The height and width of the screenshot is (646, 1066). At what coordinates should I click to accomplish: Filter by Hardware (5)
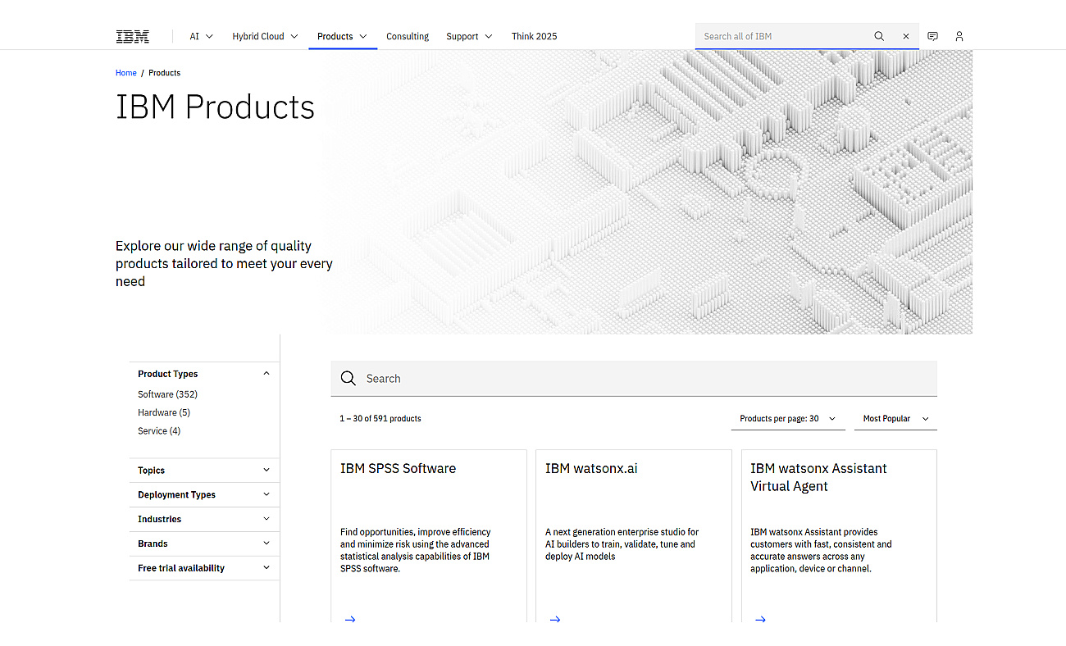tap(164, 412)
